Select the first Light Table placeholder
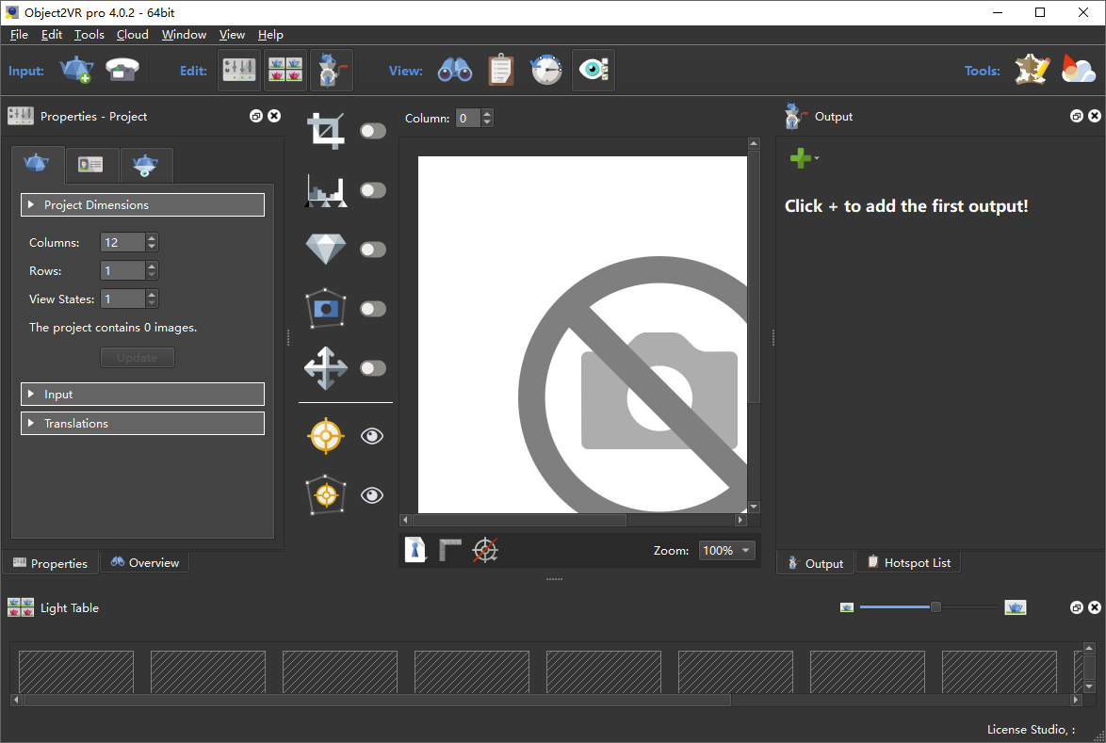1106x743 pixels. tap(76, 671)
